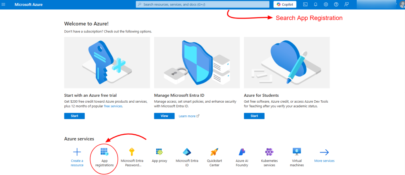
Task: Open the notifications bell
Action: pyautogui.click(x=315, y=4)
